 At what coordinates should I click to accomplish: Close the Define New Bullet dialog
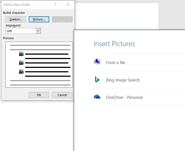68,4
